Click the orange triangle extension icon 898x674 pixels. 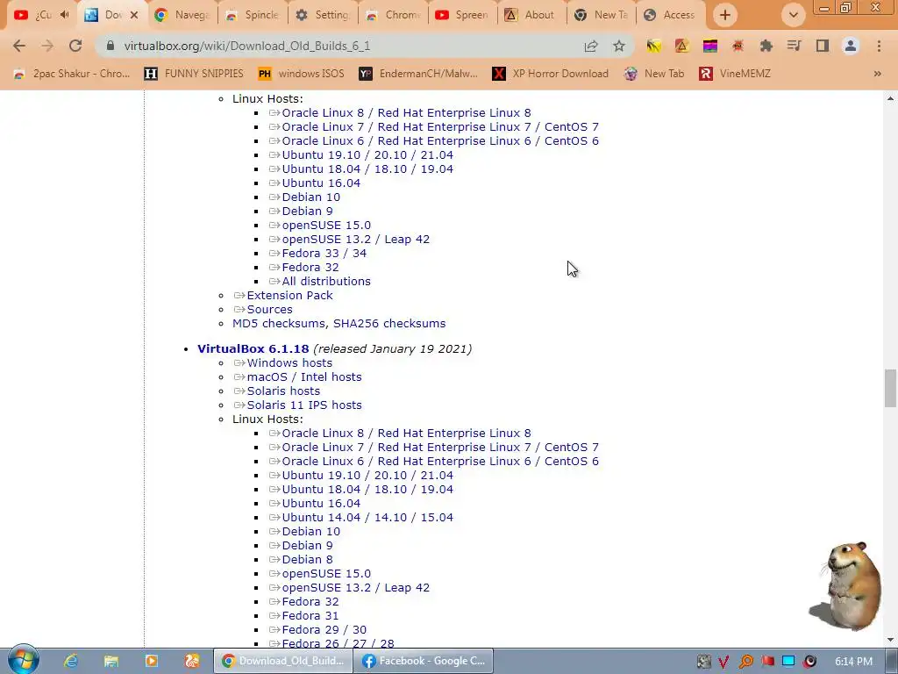click(x=681, y=46)
